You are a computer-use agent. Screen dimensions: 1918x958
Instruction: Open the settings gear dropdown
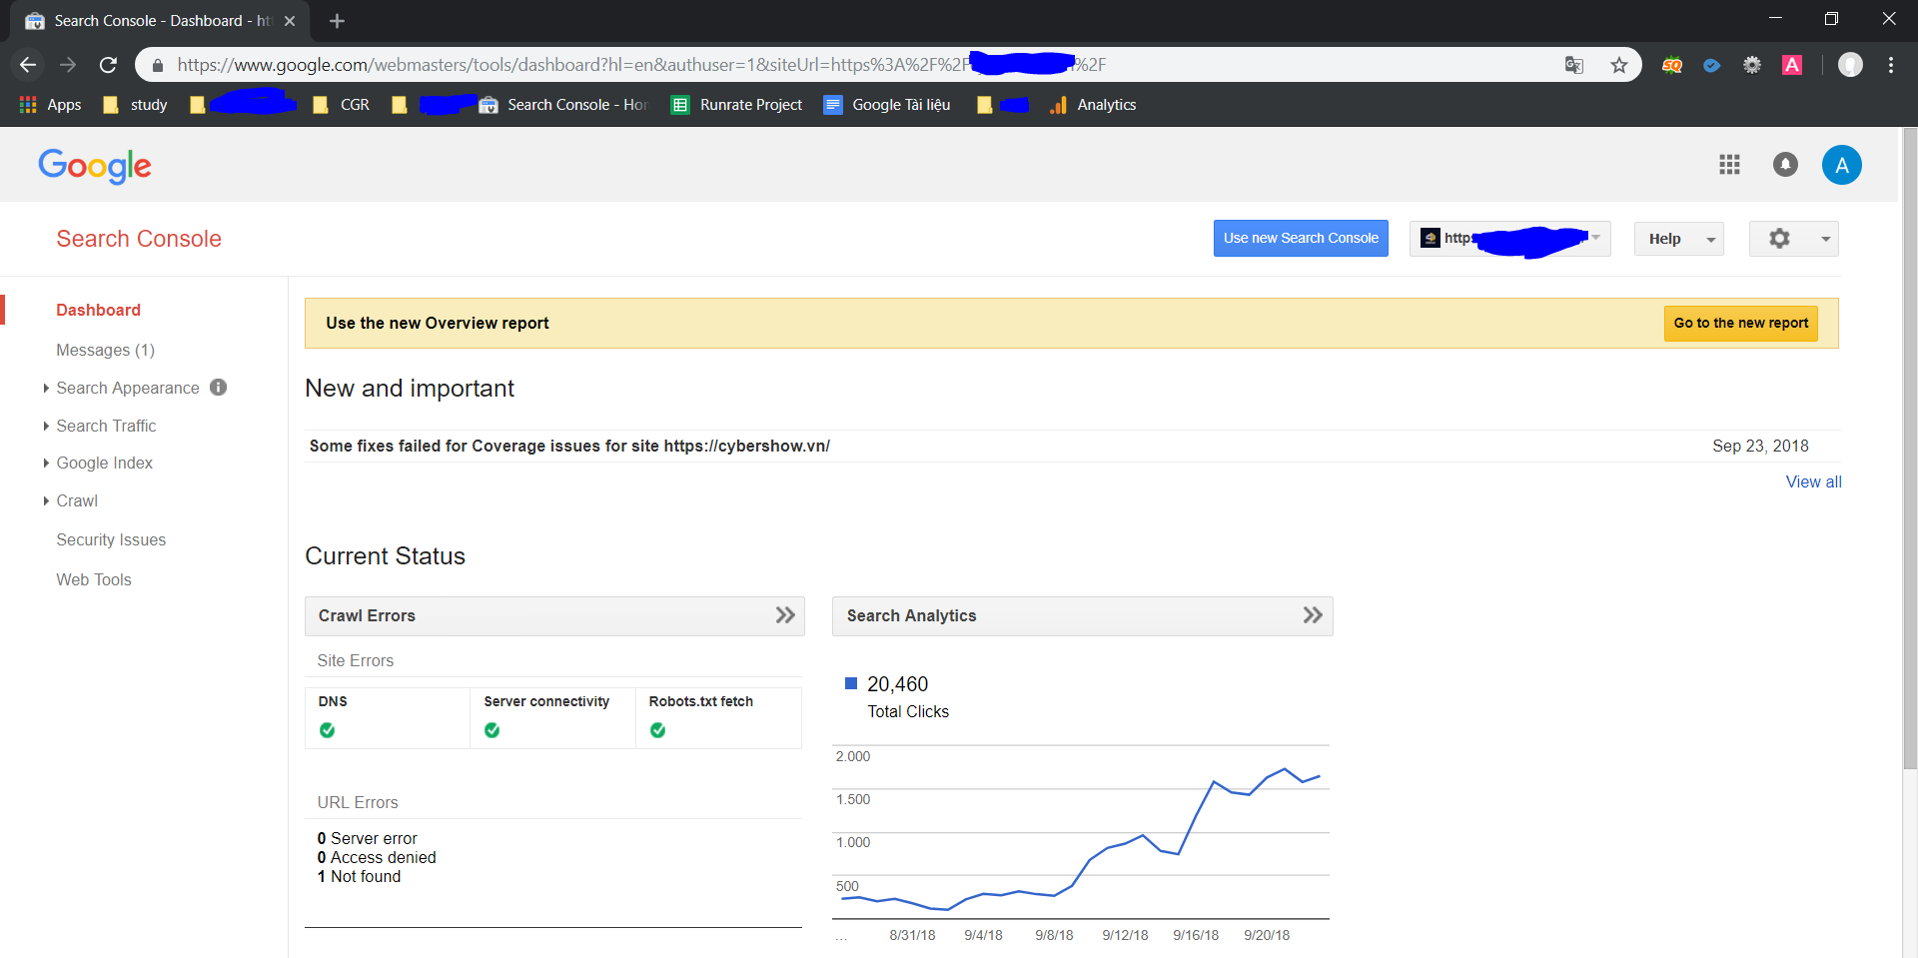1793,239
